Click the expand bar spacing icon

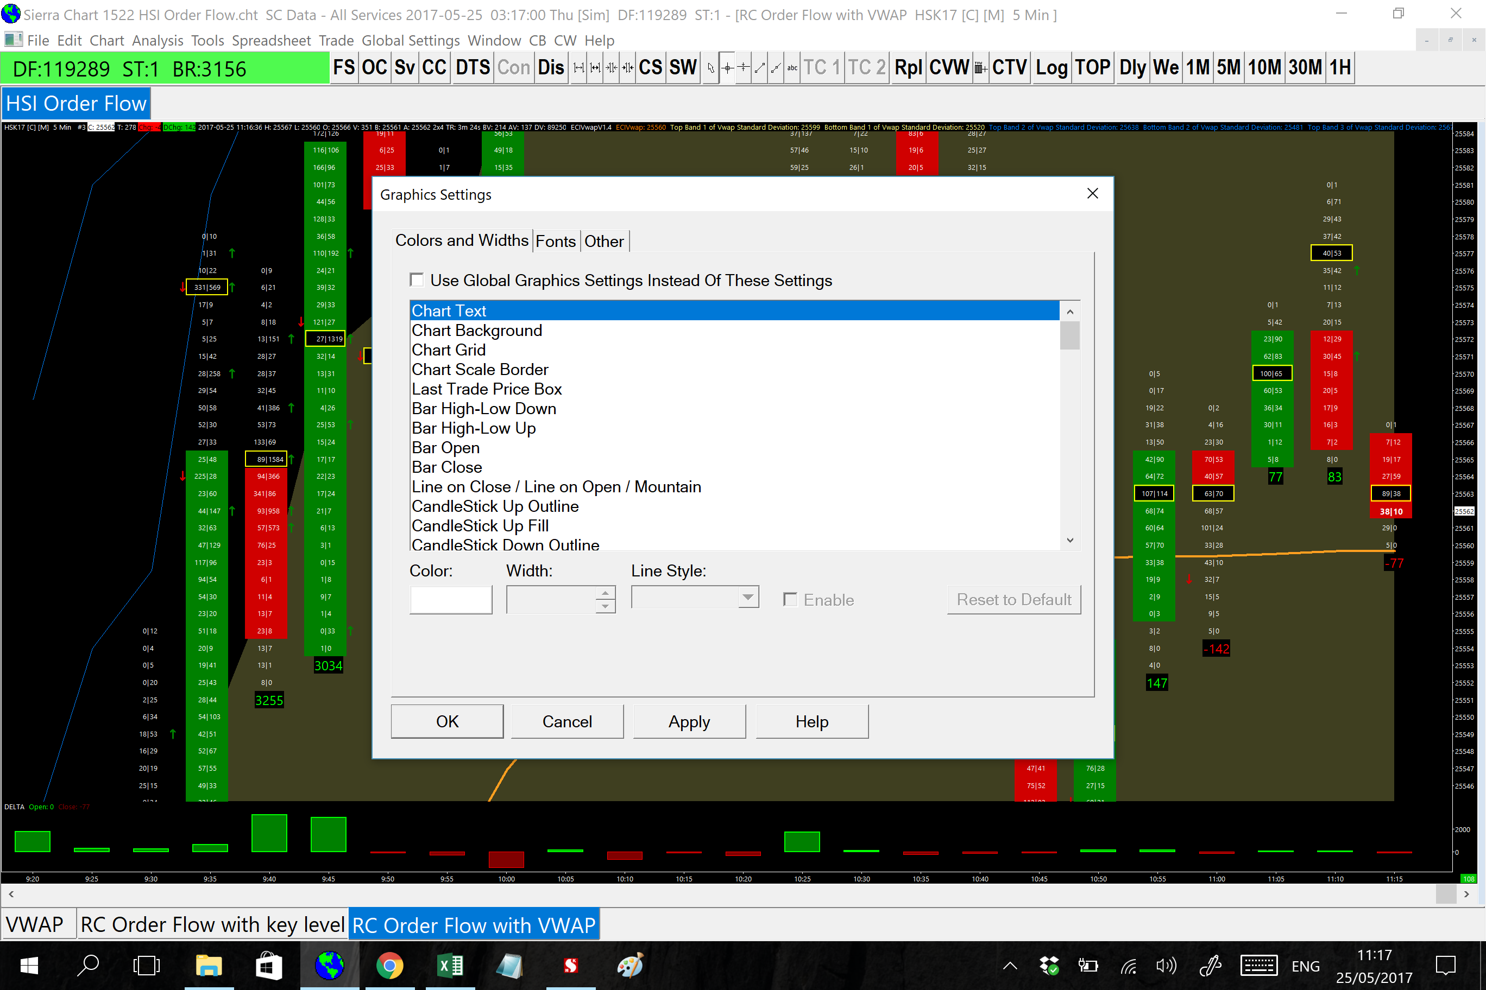coord(579,67)
